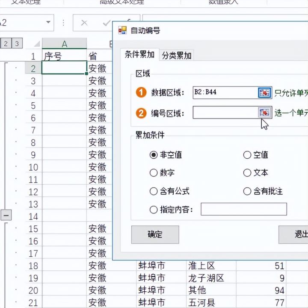The image size is (308, 308).
Task: Click the value 77 in row 21
Action: pyautogui.click(x=279, y=303)
